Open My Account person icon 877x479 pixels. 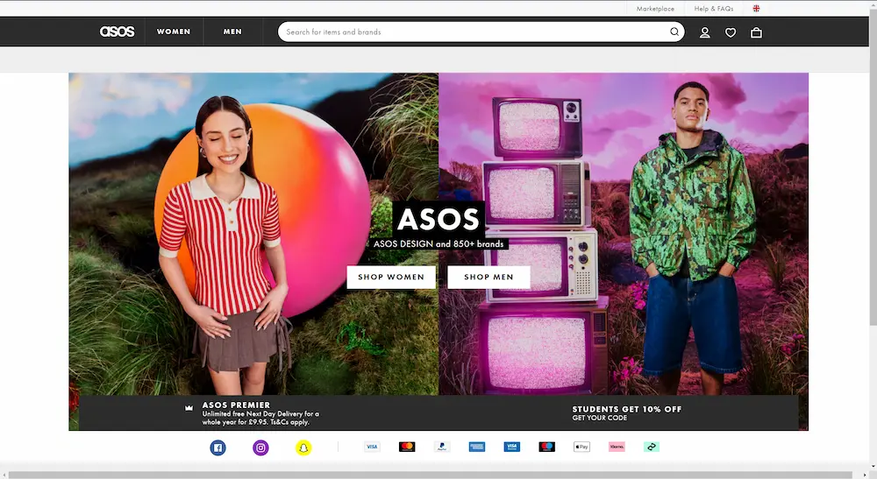[x=705, y=32]
